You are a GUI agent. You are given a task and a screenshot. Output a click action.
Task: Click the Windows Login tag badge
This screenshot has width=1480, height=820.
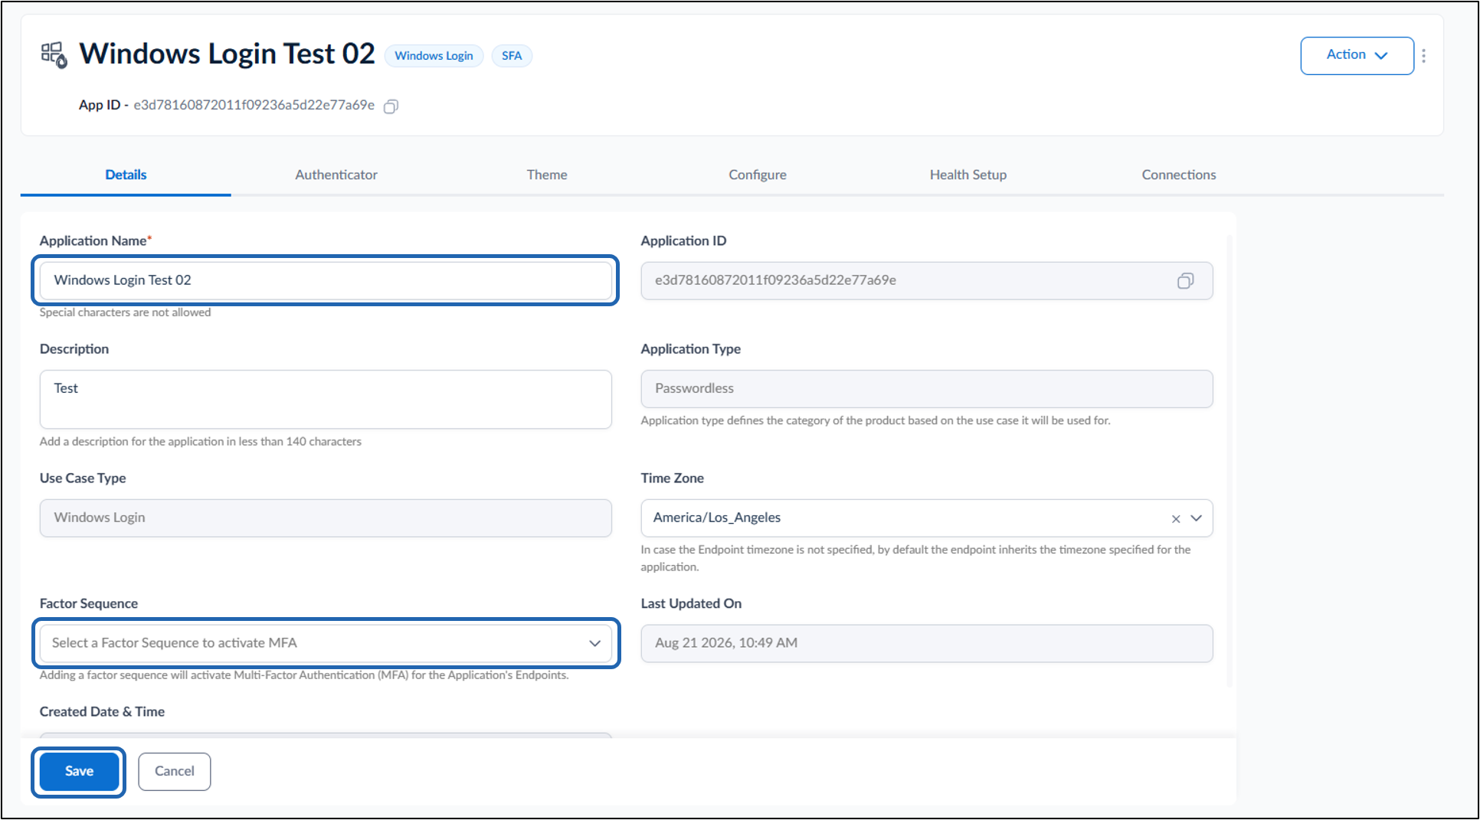pyautogui.click(x=434, y=56)
